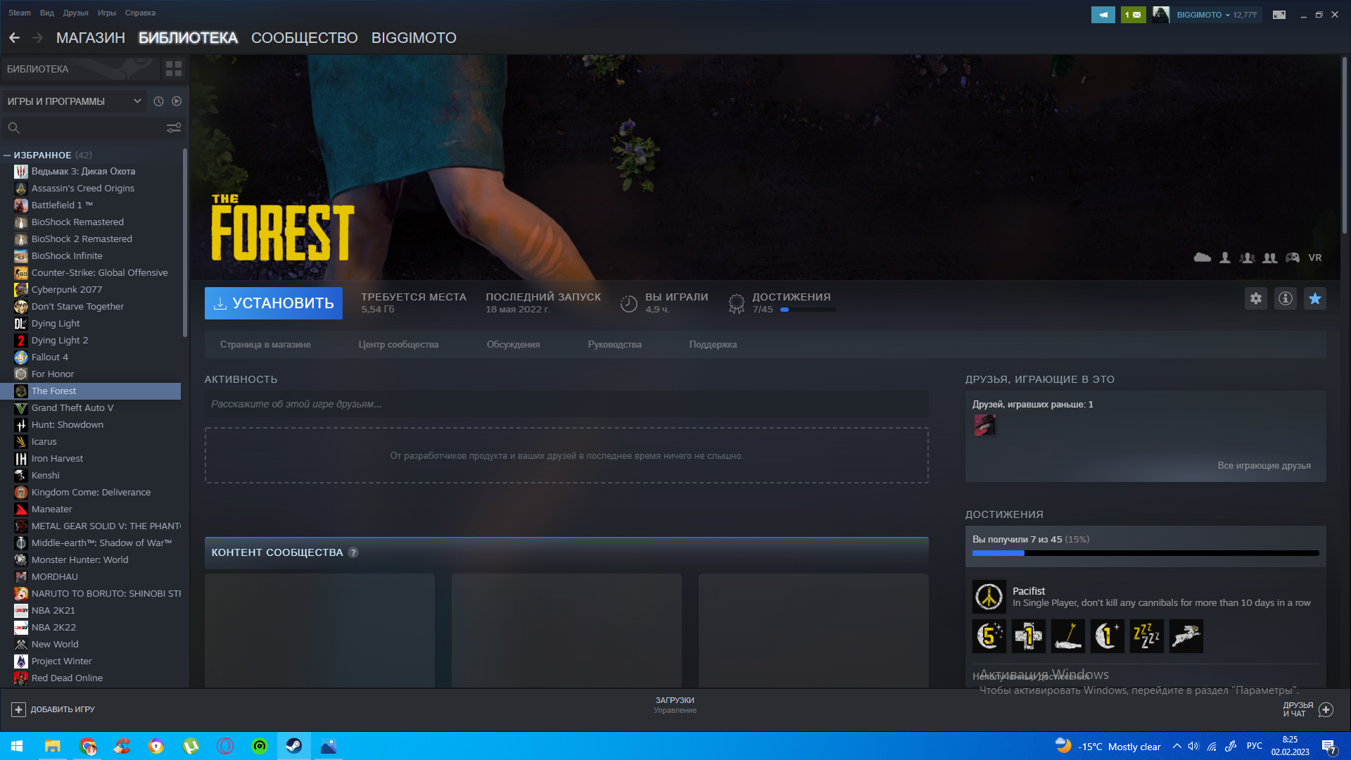This screenshot has width=1351, height=760.
Task: Click the VR support label
Action: 1315,258
